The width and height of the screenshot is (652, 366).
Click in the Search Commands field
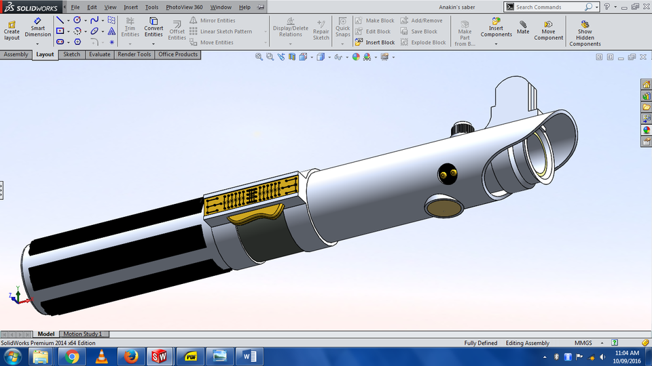click(x=549, y=7)
